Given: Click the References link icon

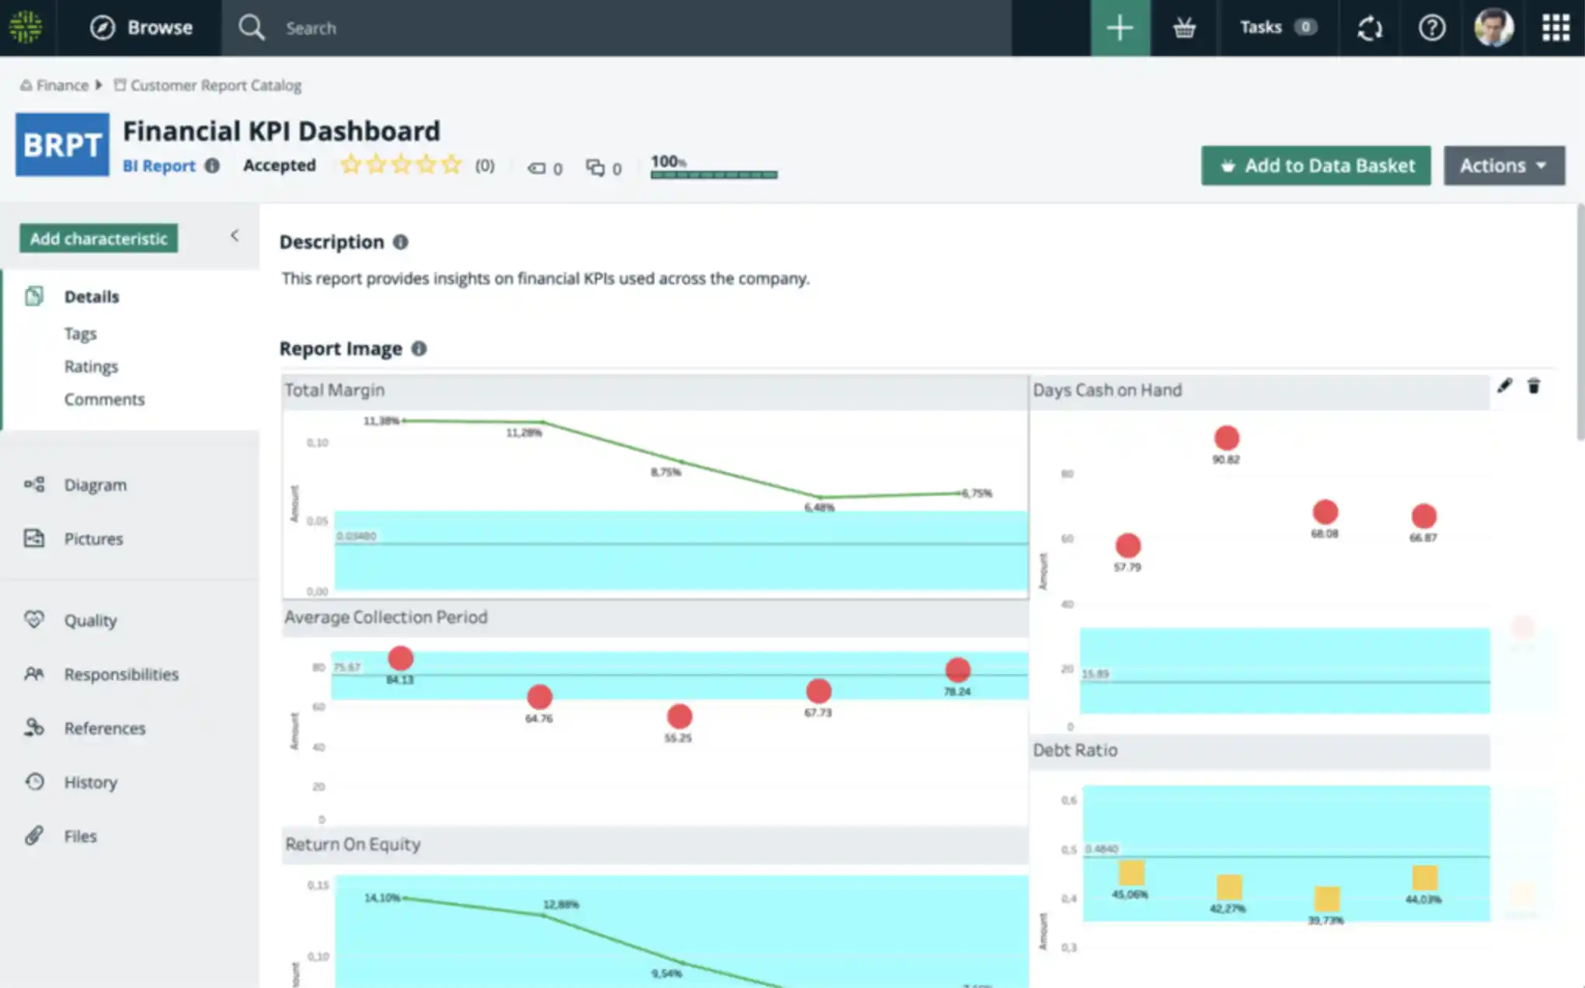Looking at the screenshot, I should coord(34,727).
